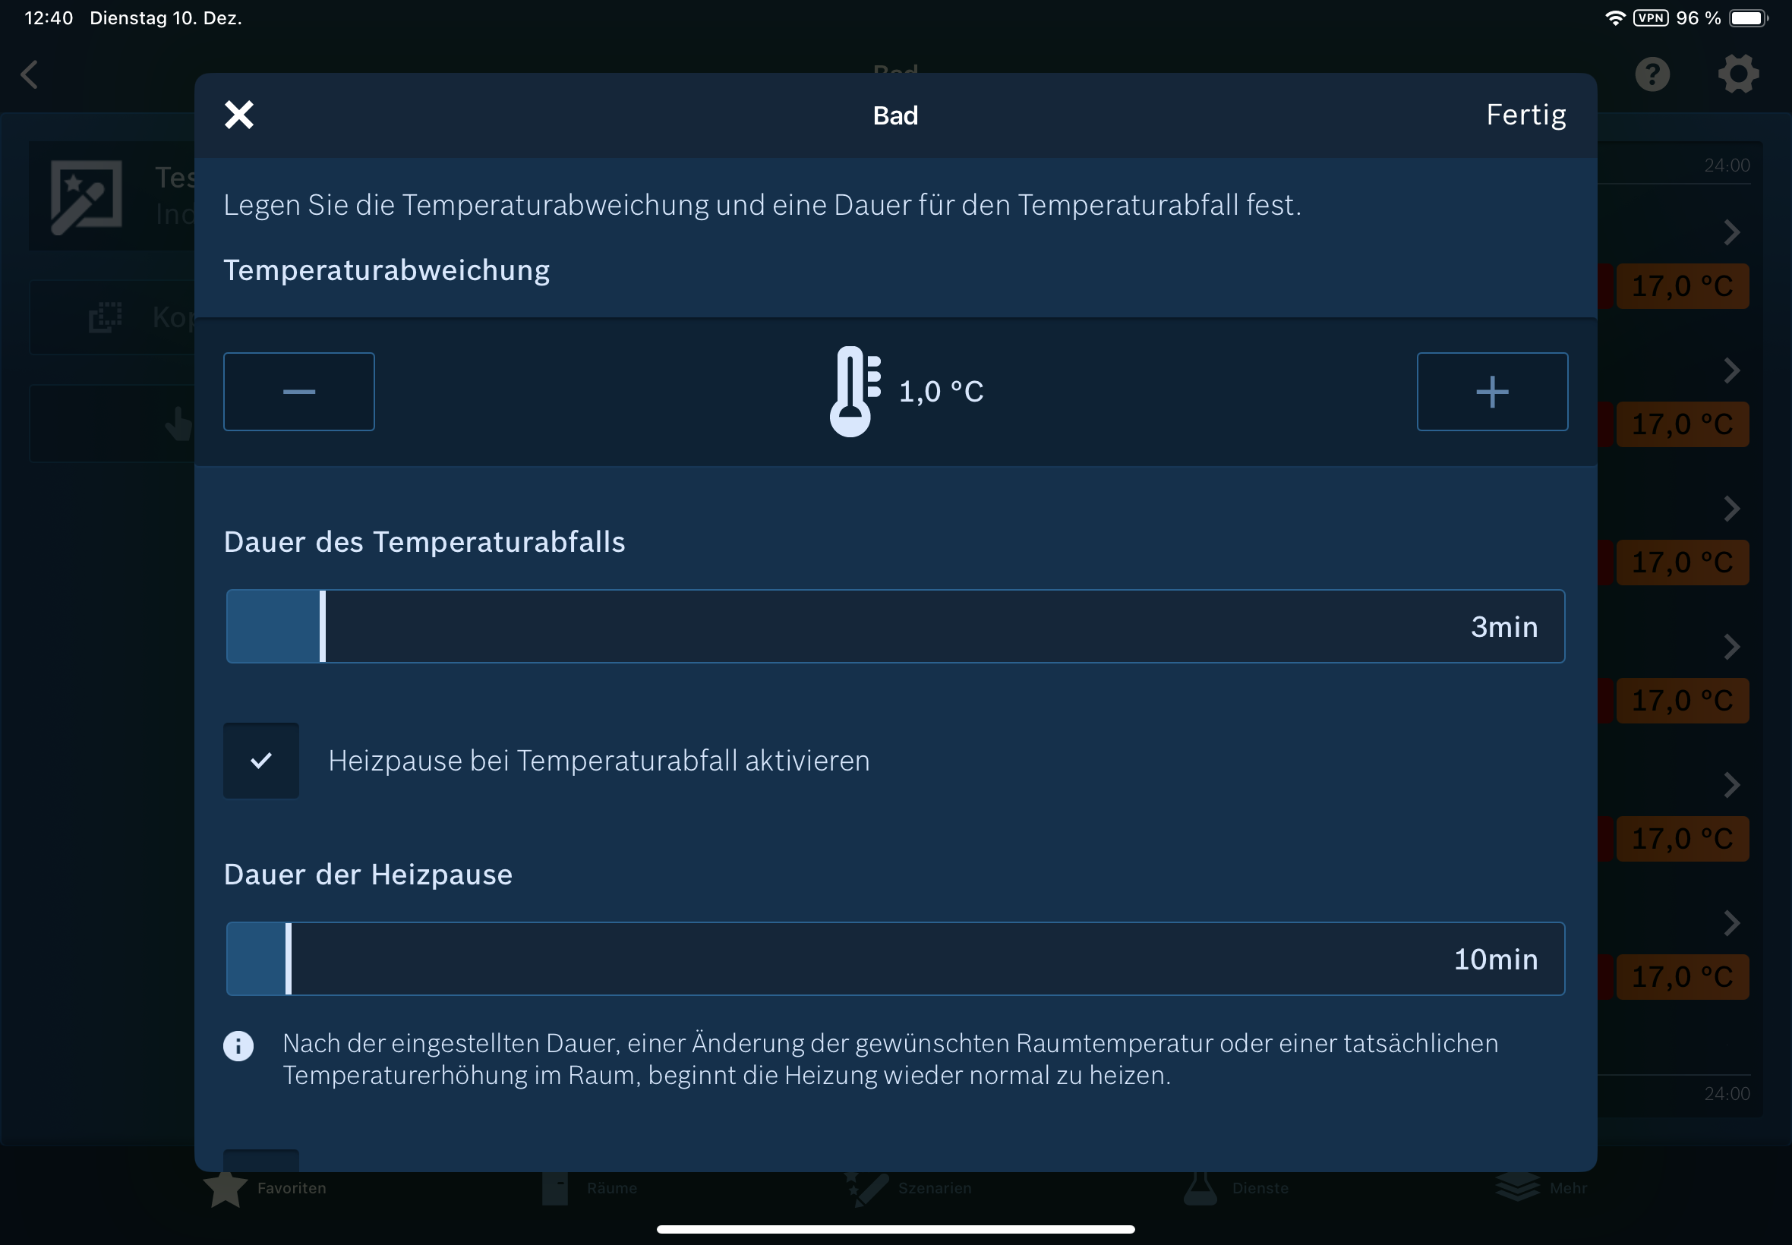This screenshot has height=1245, width=1792.
Task: Click the info icon beside heating note
Action: [238, 1046]
